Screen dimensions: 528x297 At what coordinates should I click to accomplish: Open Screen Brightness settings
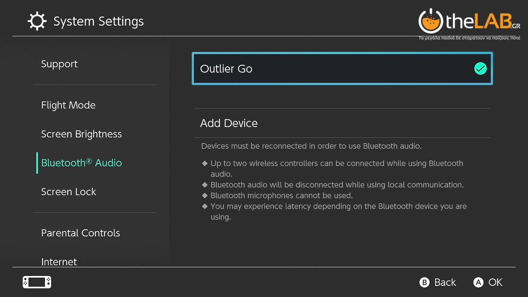click(x=81, y=134)
